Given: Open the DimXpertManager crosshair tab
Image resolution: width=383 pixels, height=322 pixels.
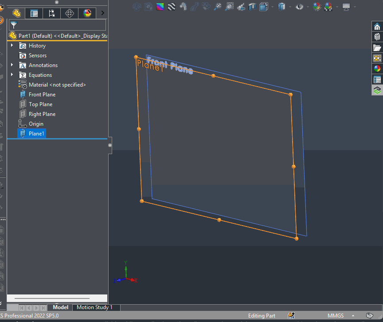Looking at the screenshot, I should click(x=70, y=13).
